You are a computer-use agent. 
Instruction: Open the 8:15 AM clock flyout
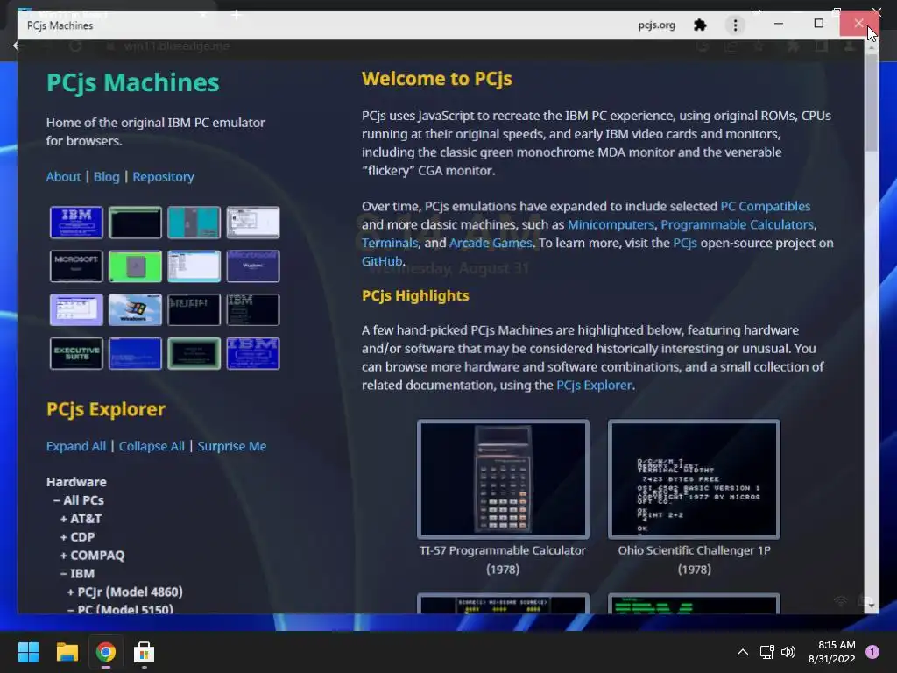[832, 652]
